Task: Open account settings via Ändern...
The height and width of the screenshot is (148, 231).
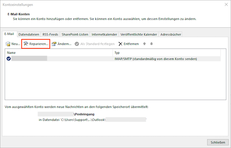Action: click(x=61, y=44)
